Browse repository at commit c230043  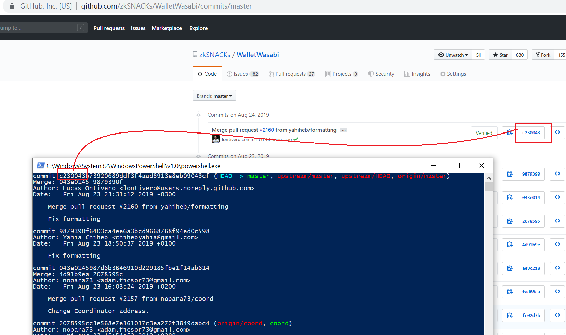[x=557, y=132]
